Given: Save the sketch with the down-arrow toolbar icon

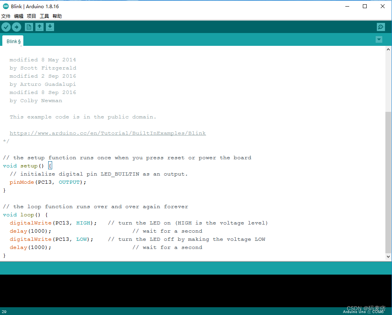Looking at the screenshot, I should point(50,27).
